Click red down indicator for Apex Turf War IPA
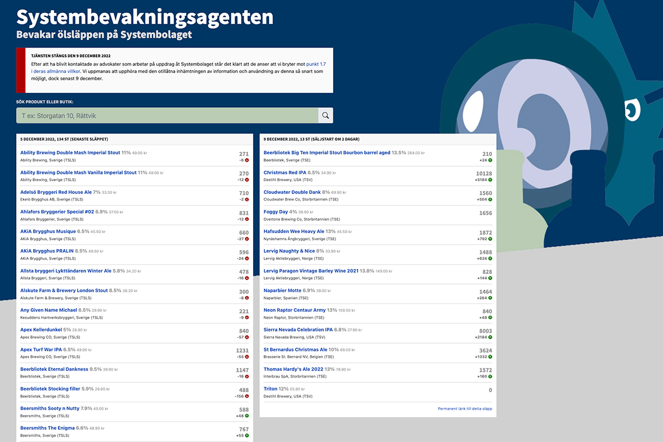This screenshot has height=442, width=663. pyautogui.click(x=247, y=357)
